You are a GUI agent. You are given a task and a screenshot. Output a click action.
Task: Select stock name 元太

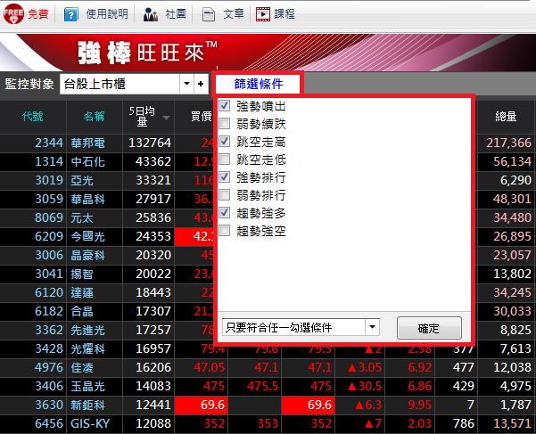point(82,217)
